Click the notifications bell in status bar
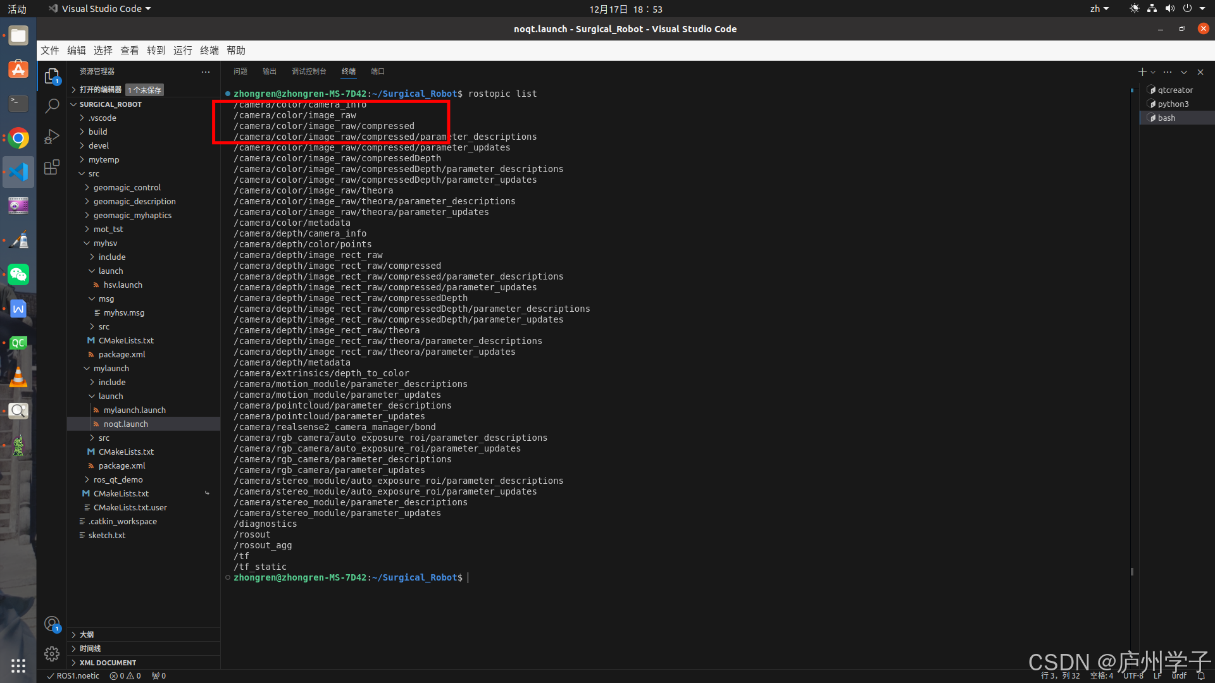The width and height of the screenshot is (1215, 683). pos(1200,675)
